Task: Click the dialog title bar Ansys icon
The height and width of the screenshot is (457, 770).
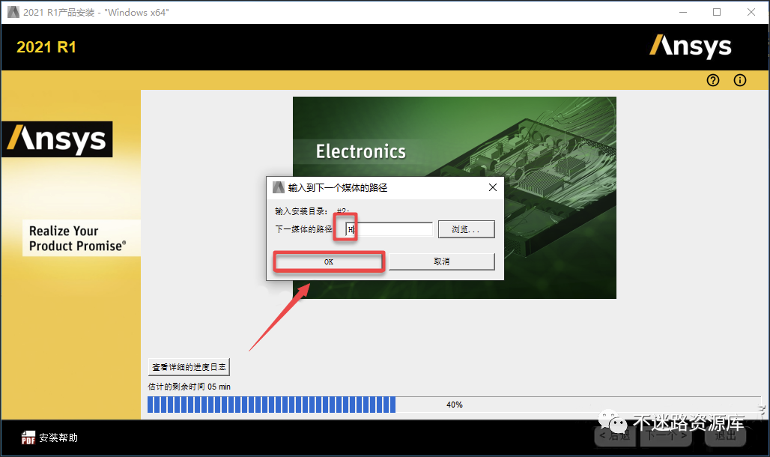Action: coord(279,187)
